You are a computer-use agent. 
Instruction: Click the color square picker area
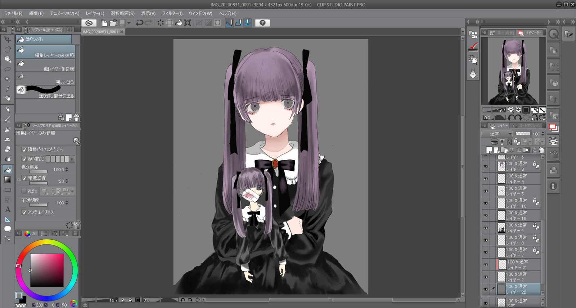(47, 270)
